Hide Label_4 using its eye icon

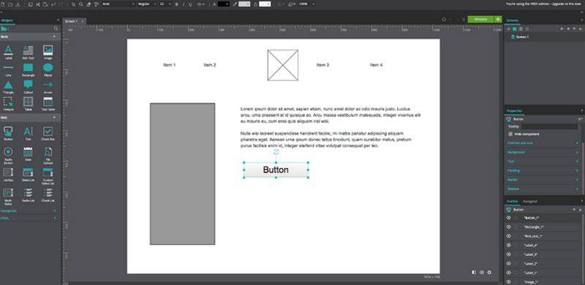(x=508, y=245)
